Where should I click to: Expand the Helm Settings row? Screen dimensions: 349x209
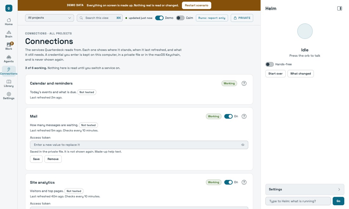[x=305, y=189]
